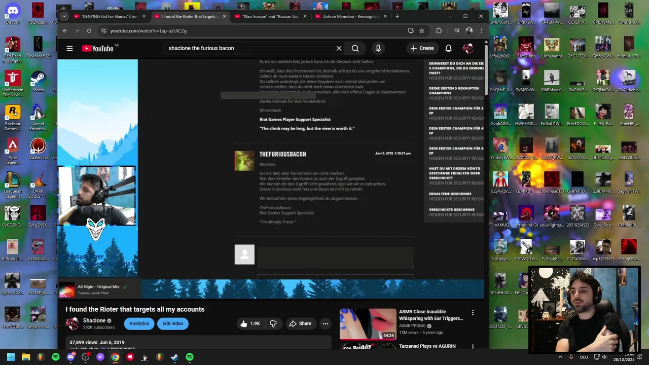Launch Quake Live from the desktop
Screen dimensions: 649x365
point(38,149)
